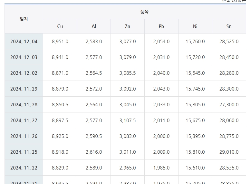Click Pb value 2,000.0
Image resolution: width=251 pixels, height=184 pixels.
pos(161,136)
